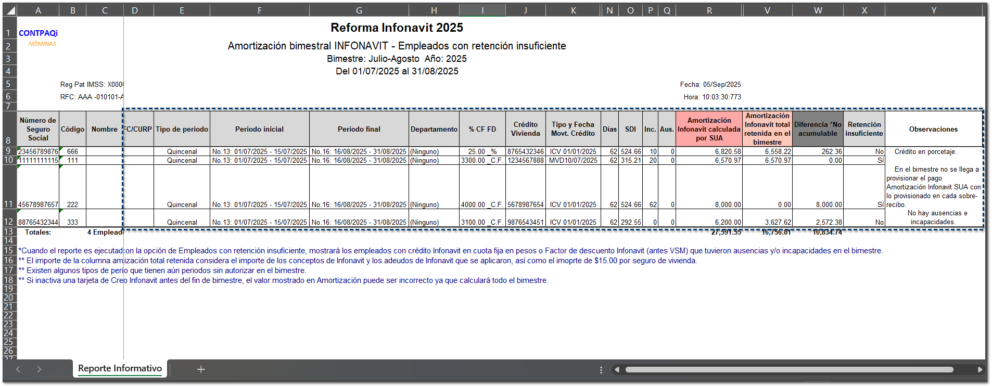Add a new sheet with plus button
992x387 pixels.
pyautogui.click(x=201, y=369)
